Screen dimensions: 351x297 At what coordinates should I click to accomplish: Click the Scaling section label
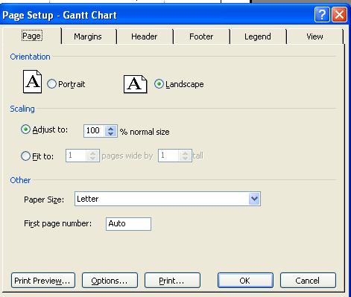22,109
